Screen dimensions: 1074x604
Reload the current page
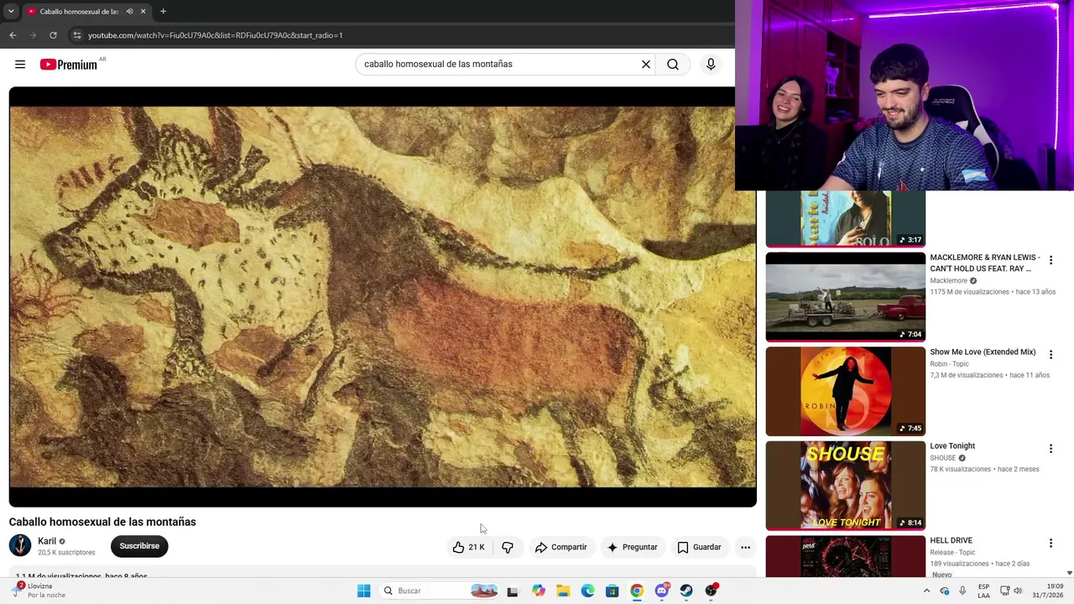53,35
